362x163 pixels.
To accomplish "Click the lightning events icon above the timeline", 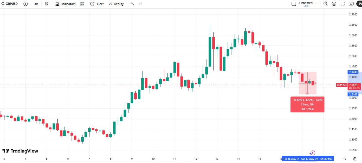I will 312,153.
